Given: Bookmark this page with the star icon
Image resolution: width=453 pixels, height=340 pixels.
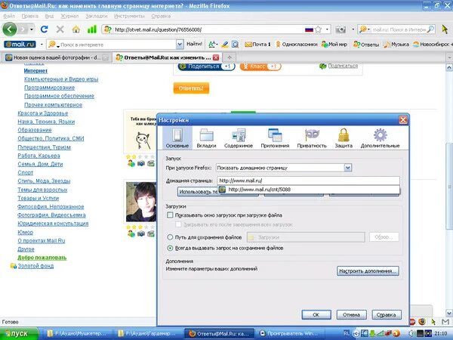Looking at the screenshot, I should click(319, 29).
